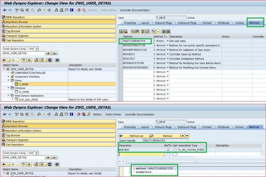Click Controller Documentation in the upper window toolbar
Screen dimensions: 266x177
[x=135, y=10]
